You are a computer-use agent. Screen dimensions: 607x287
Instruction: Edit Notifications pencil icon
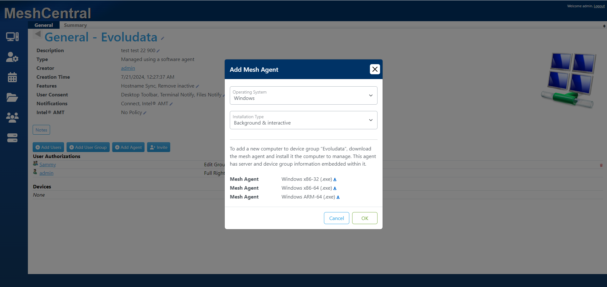[x=171, y=104]
